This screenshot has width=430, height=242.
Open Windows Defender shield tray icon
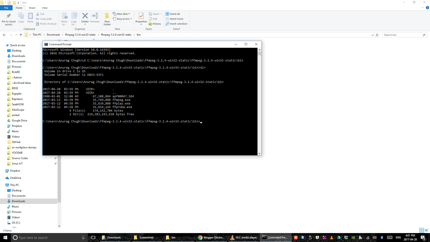tap(317, 237)
